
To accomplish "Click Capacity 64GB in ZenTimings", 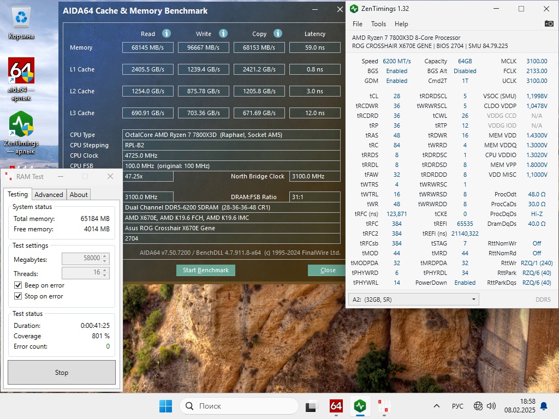I will coord(465,61).
